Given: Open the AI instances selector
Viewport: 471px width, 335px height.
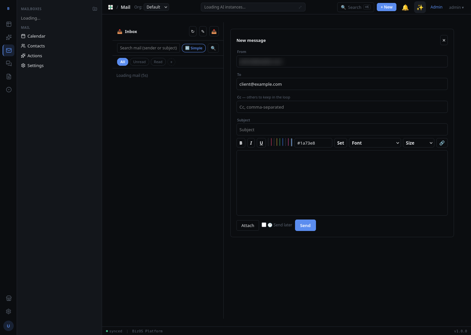Looking at the screenshot, I should 253,7.
